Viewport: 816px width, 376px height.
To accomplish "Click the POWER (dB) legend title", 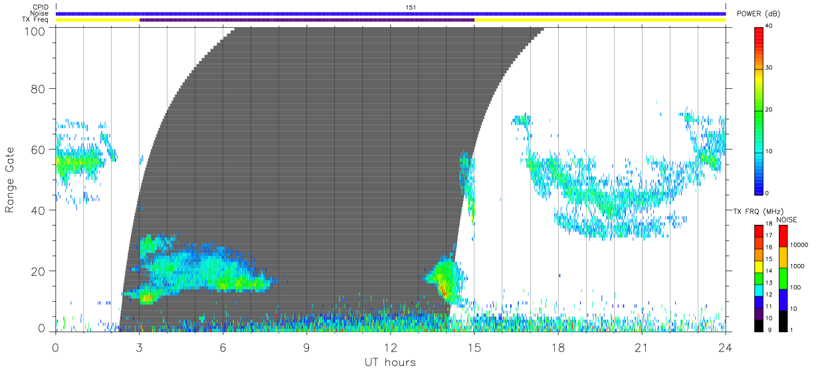I will (758, 14).
